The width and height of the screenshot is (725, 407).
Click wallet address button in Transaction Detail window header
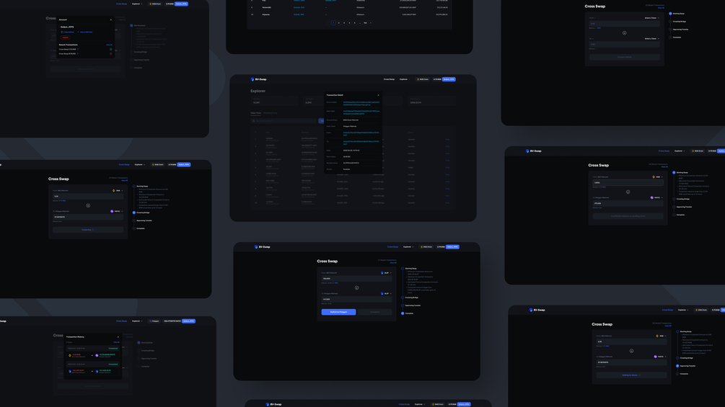[449, 79]
